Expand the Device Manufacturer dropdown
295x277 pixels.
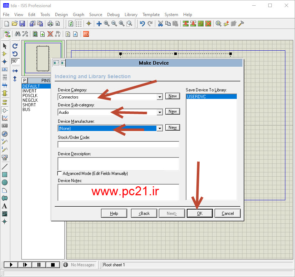click(160, 129)
